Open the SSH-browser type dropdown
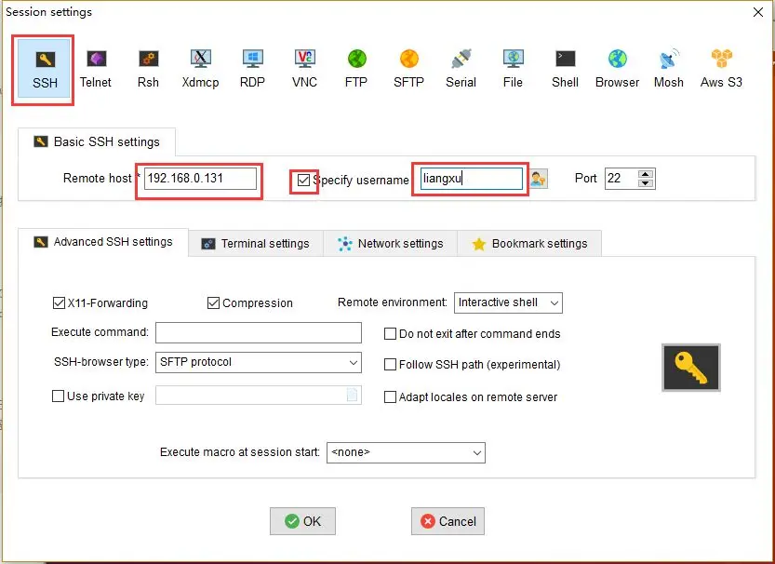Viewport: 775px width, 564px height. click(259, 362)
